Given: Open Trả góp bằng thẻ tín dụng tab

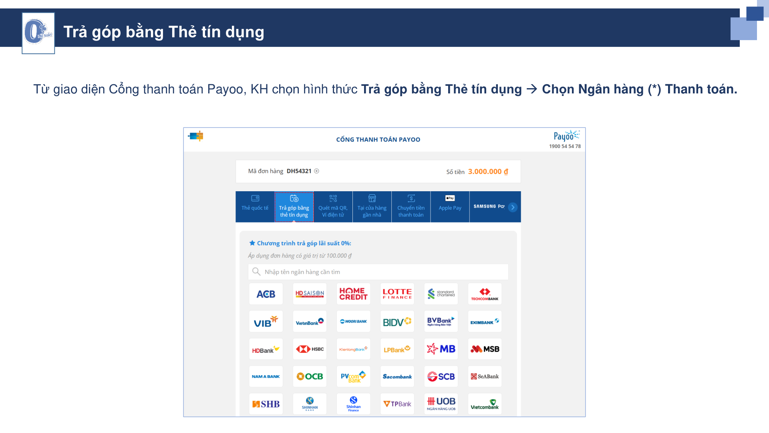Looking at the screenshot, I should [294, 207].
